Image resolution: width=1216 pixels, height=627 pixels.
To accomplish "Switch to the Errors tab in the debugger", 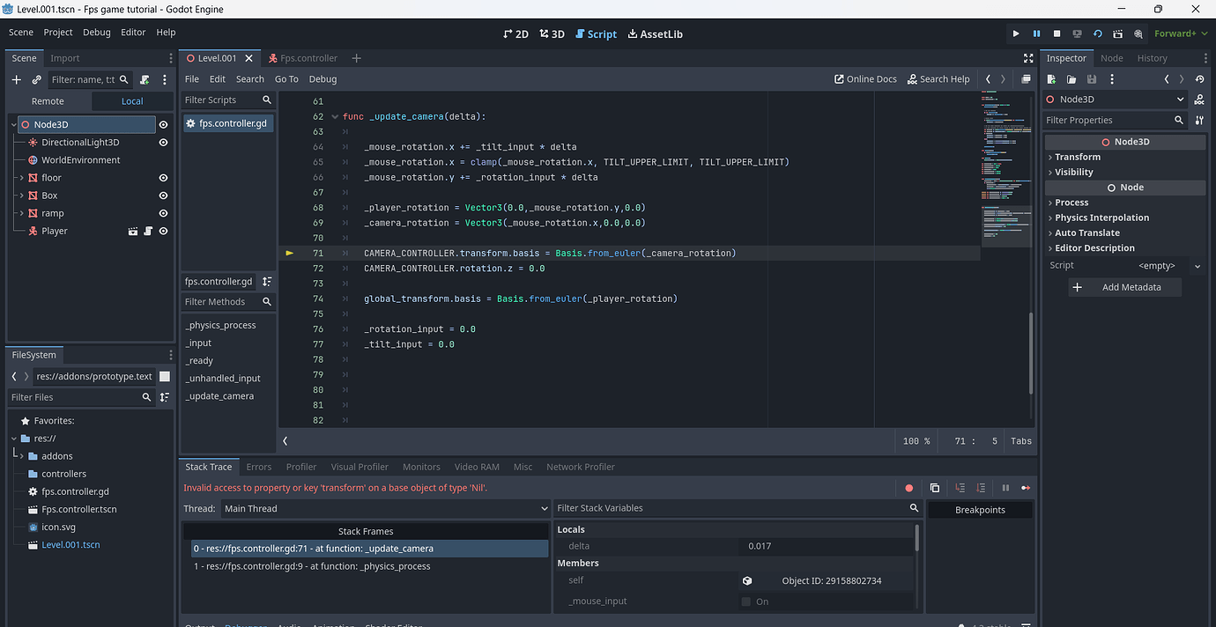I will pos(258,467).
